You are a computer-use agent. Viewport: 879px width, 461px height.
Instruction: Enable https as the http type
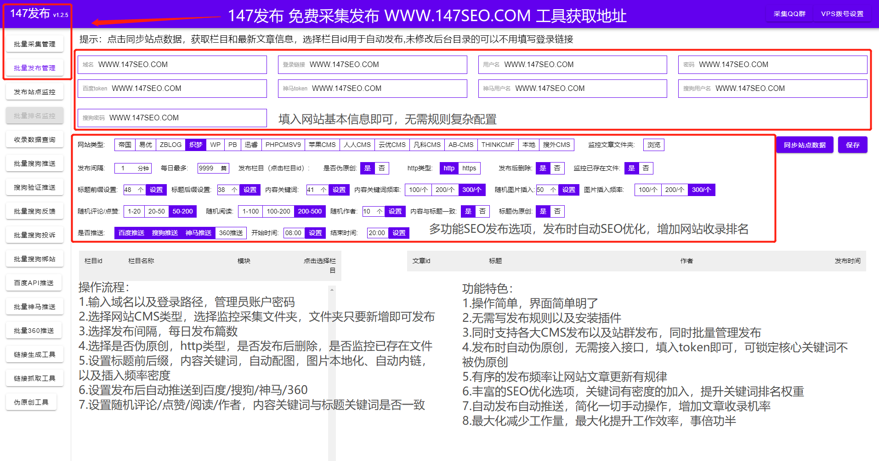[x=469, y=168]
